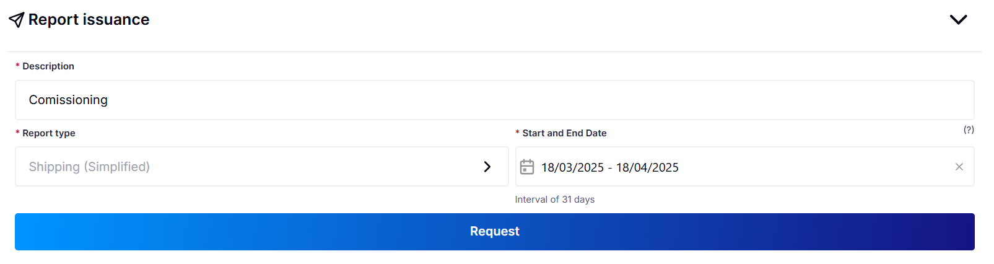Click the Report type label

[x=49, y=133]
